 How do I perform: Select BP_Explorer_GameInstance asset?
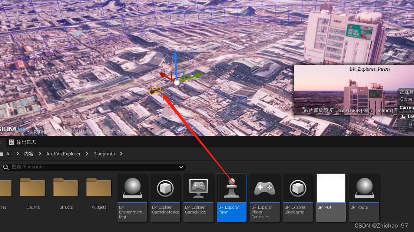(x=165, y=188)
